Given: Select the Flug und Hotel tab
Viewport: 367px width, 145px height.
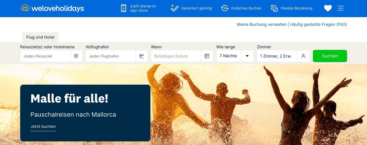Looking at the screenshot, I should click(40, 37).
